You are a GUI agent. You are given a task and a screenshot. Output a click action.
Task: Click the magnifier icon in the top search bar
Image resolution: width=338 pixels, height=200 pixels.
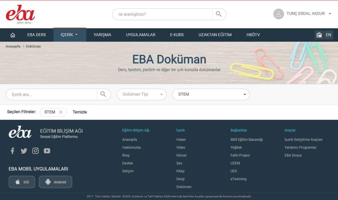[219, 14]
